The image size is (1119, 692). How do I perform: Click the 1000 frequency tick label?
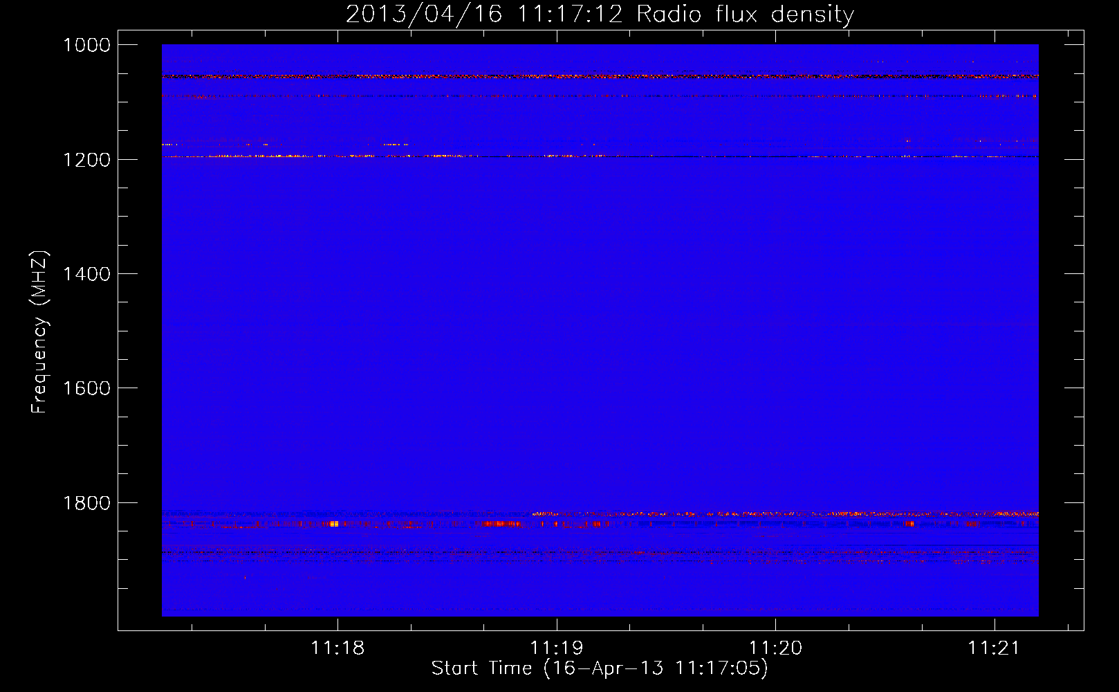pos(86,45)
